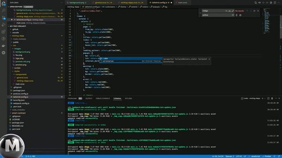Open the Extensions view

[4, 32]
